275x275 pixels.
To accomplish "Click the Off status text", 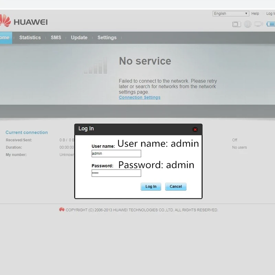I will pos(235,140).
